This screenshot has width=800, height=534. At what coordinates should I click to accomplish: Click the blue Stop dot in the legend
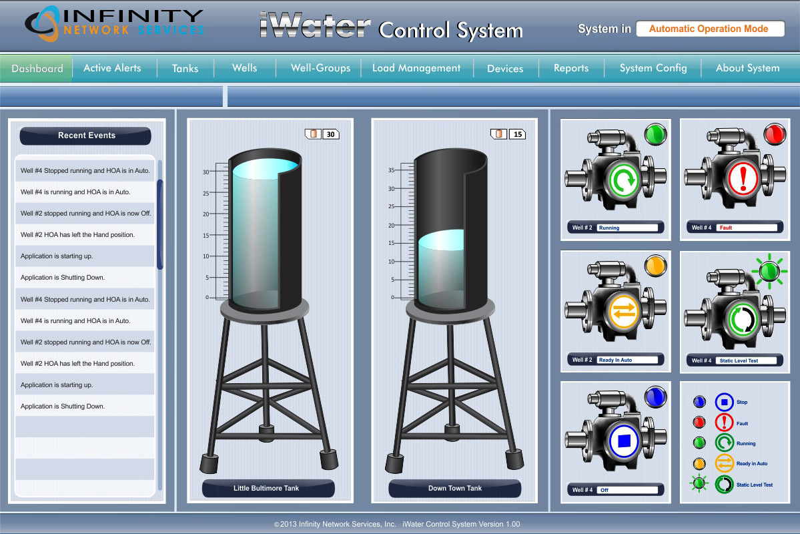click(699, 403)
